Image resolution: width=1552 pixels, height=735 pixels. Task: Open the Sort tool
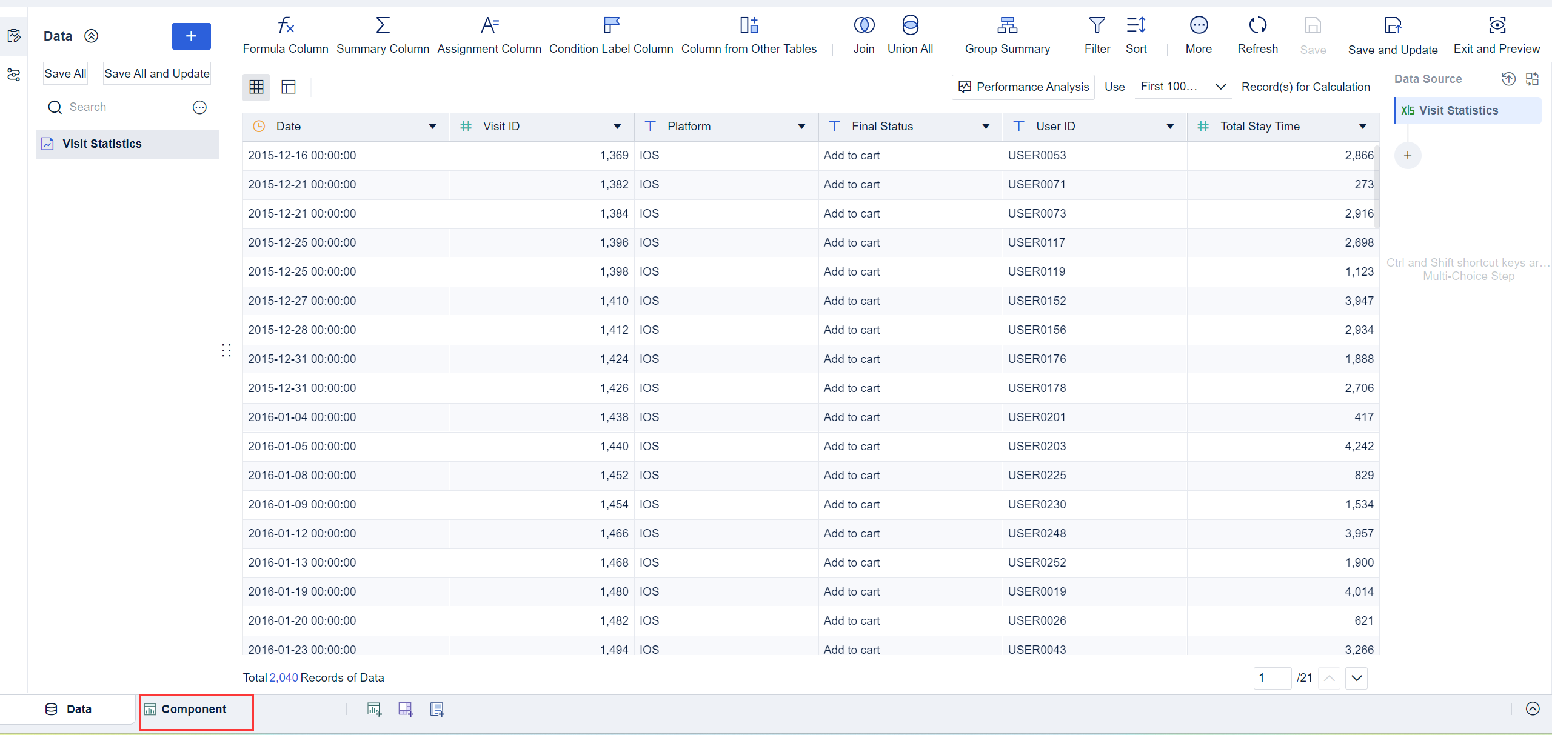[x=1136, y=35]
